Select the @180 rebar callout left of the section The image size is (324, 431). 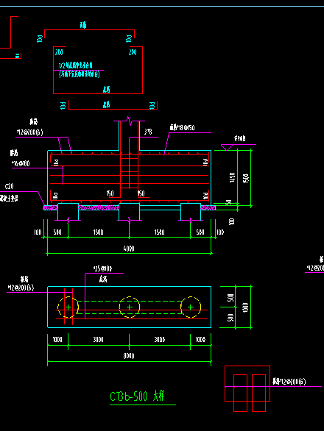21,164
